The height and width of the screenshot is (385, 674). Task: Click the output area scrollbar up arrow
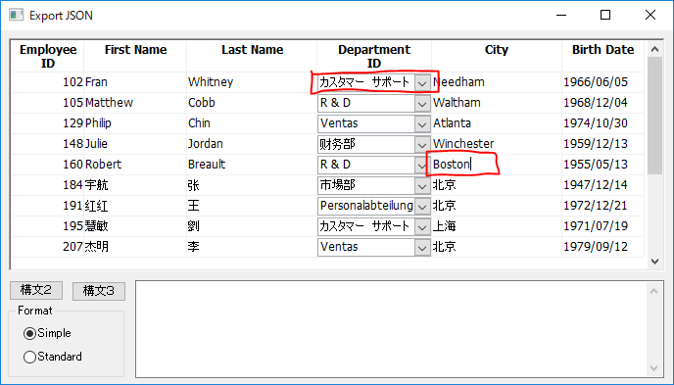tap(653, 291)
